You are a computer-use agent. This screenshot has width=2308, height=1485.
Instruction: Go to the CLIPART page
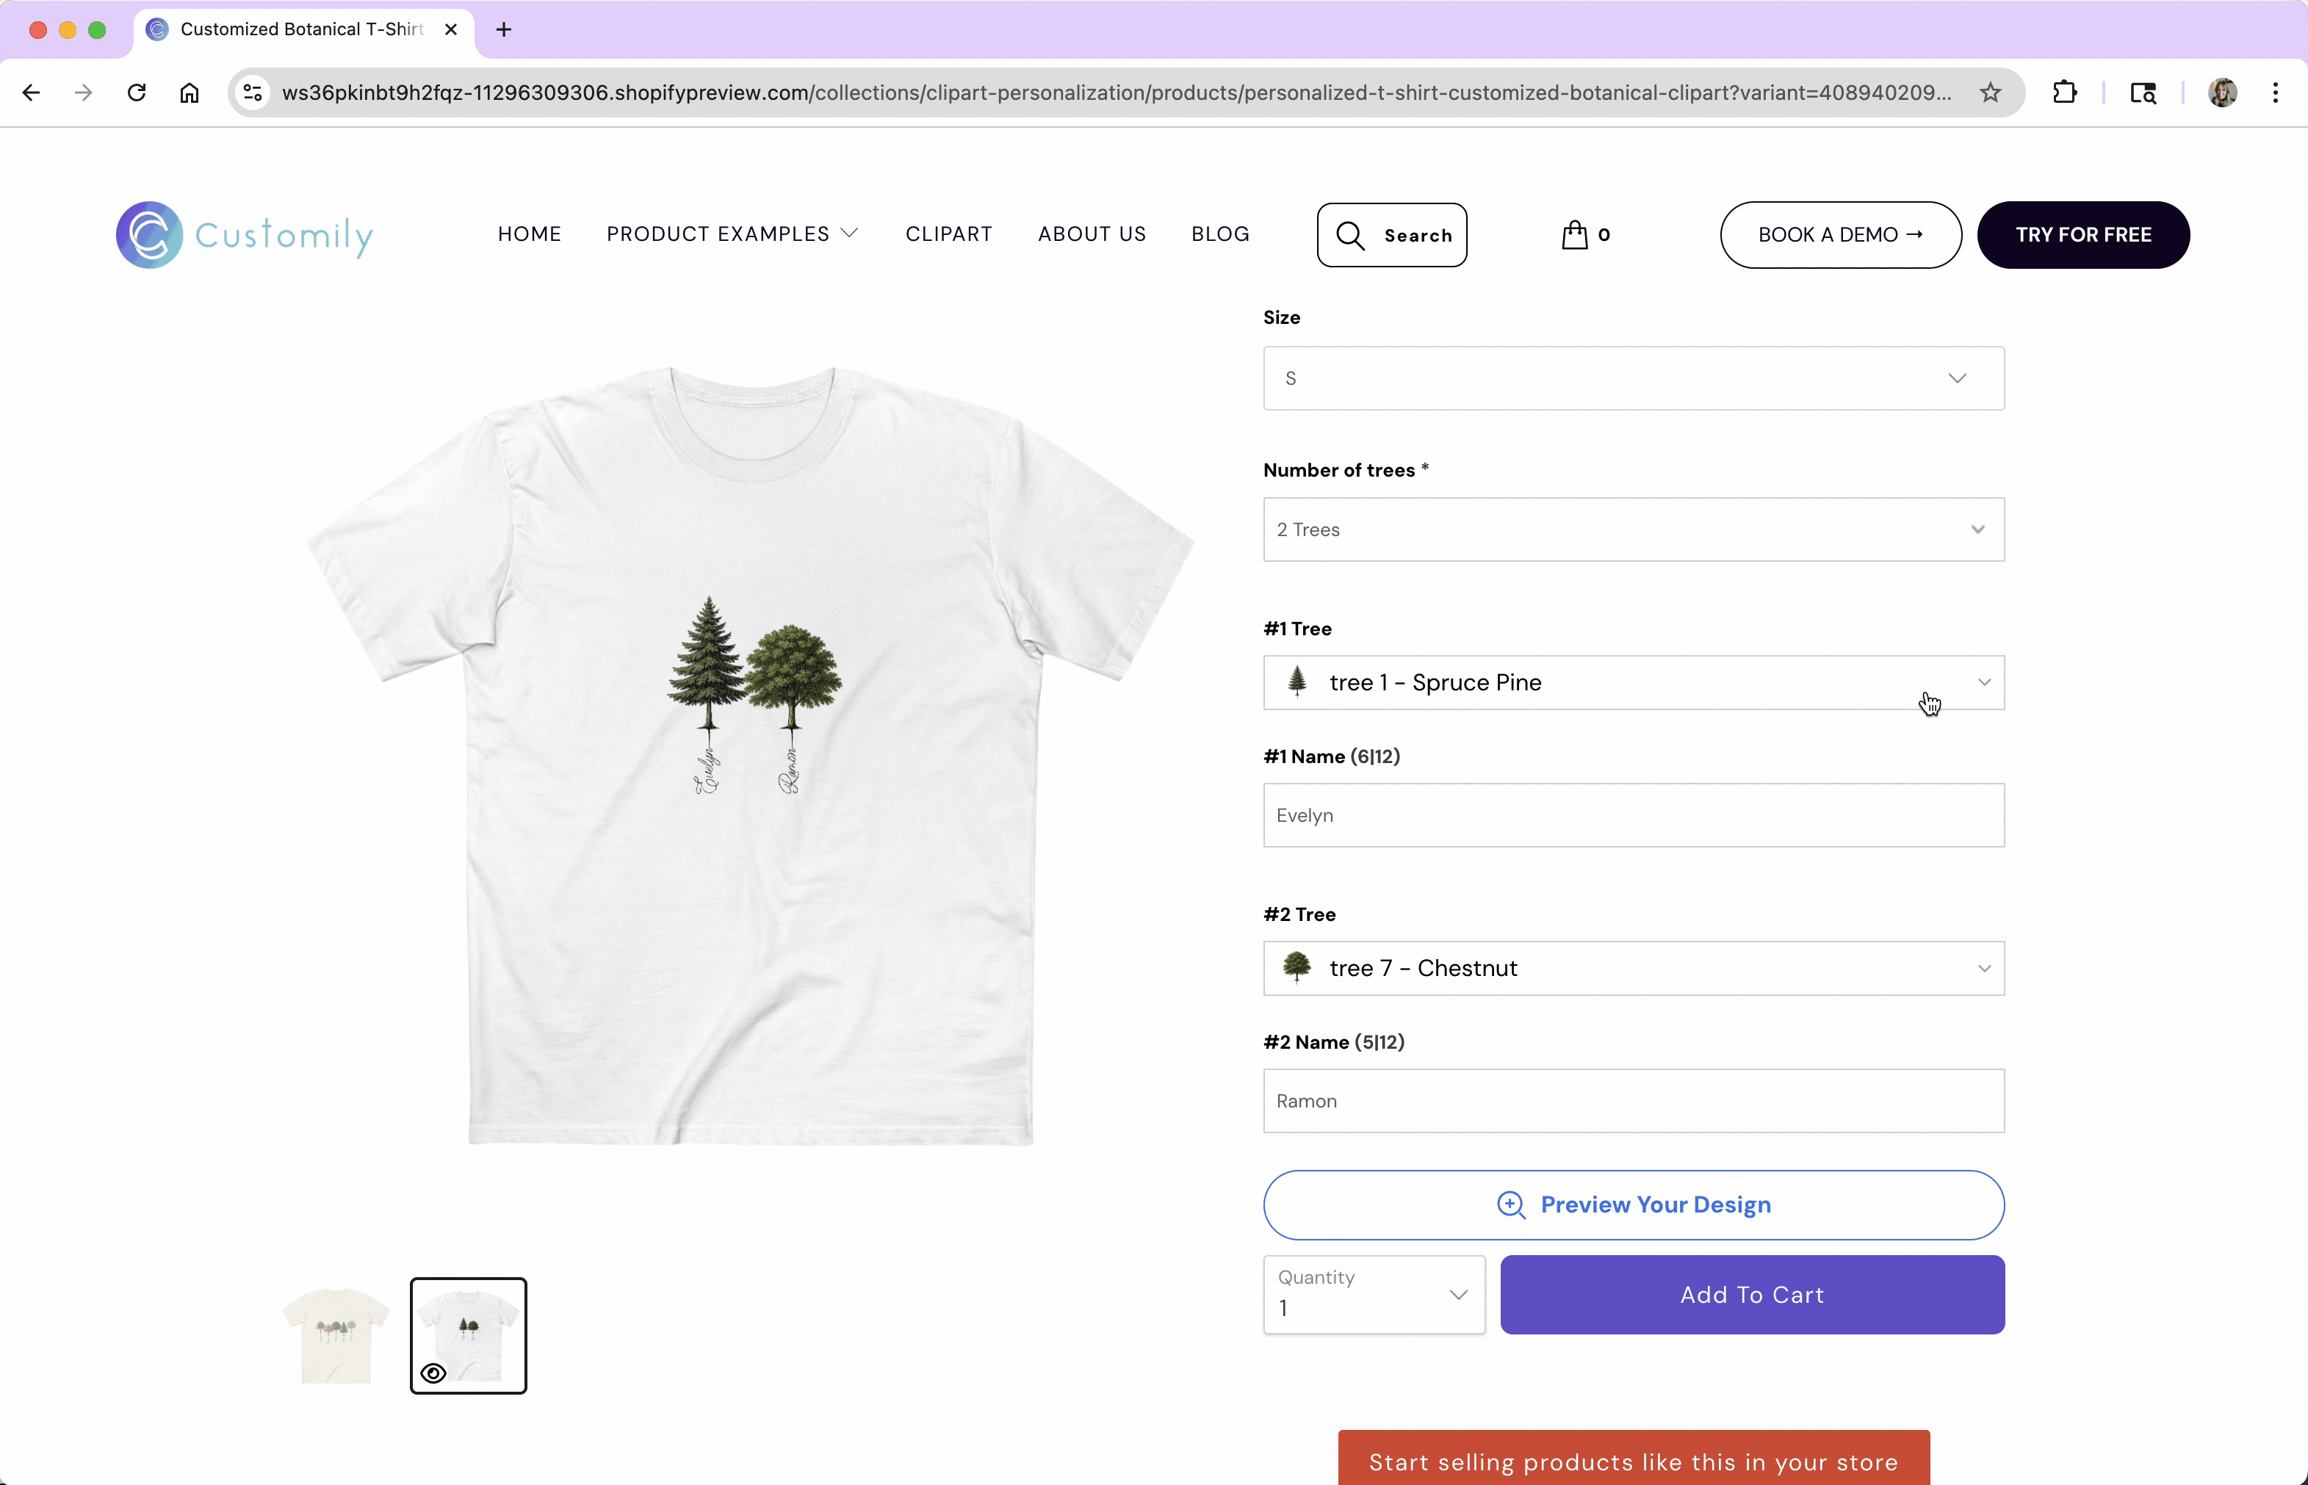[x=948, y=234]
